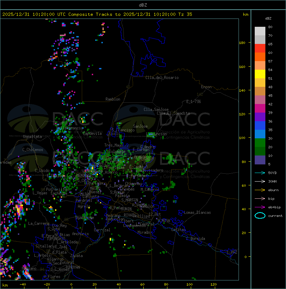Click the C_Guido label
The height and width of the screenshot is (289, 286).
[x=42, y=171]
